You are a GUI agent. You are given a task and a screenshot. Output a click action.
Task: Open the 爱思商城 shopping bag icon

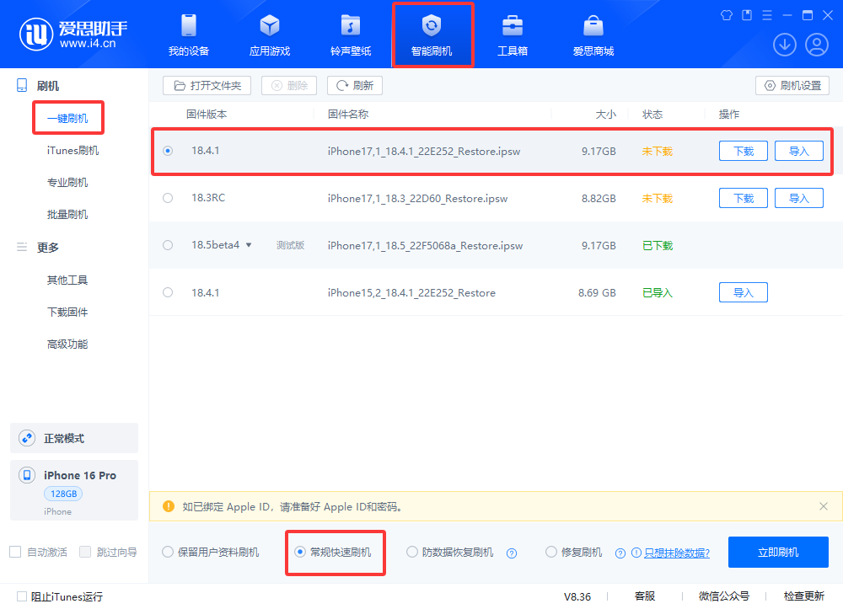pyautogui.click(x=593, y=26)
